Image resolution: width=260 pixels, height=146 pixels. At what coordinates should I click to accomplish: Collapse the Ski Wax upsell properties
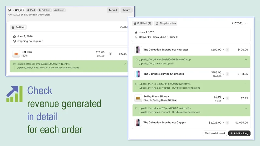pyautogui.click(x=246, y=108)
